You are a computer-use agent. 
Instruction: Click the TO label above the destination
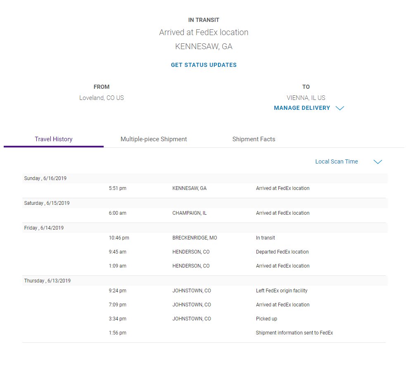[306, 87]
